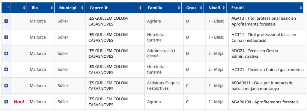The height and width of the screenshot is (112, 307).
Task: Click plus icon for HOT21 Cuina i gastronomia
Action: [x=6, y=69]
